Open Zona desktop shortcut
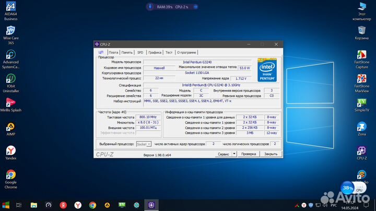 pyautogui.click(x=361, y=129)
